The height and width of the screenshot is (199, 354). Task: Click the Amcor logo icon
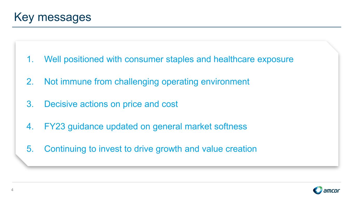[x=318, y=190]
